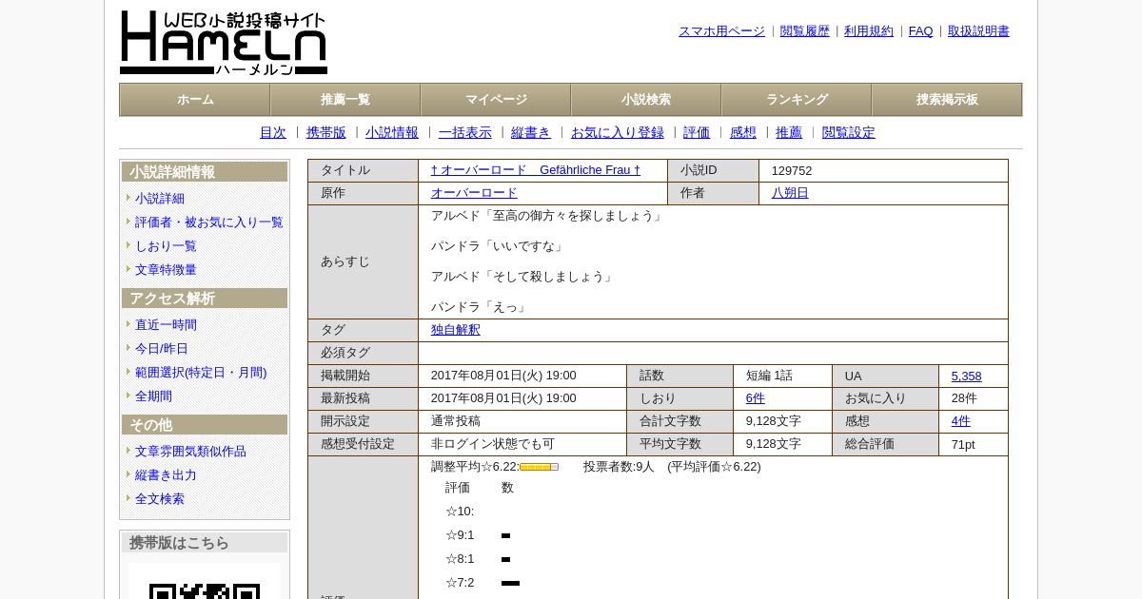The height and width of the screenshot is (599, 1142).
Task: Open 今日/昨日 access analysis
Action: [x=162, y=349]
